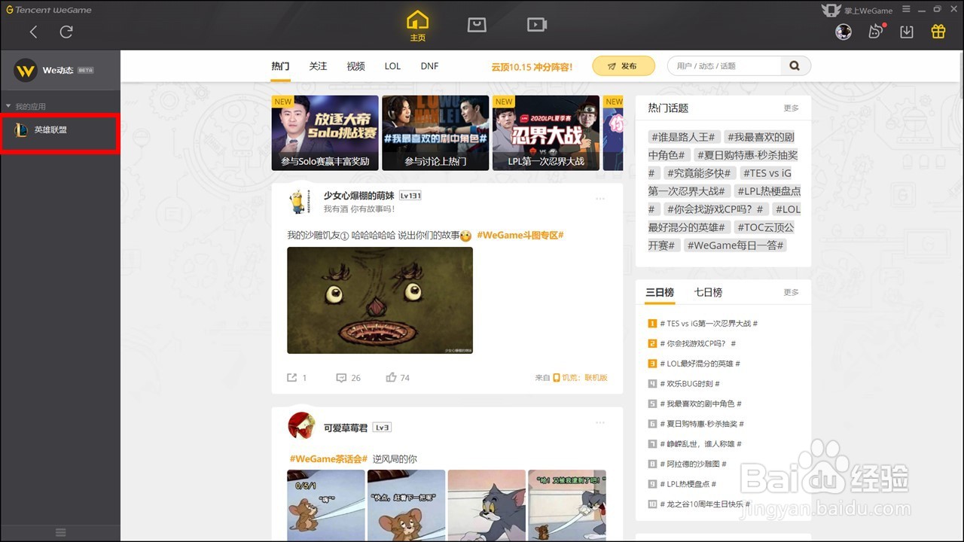This screenshot has height=542, width=964.
Task: Switch to the 七日榜 tab
Action: 707,292
